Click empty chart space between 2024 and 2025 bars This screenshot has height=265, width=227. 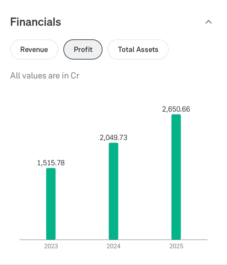145,205
